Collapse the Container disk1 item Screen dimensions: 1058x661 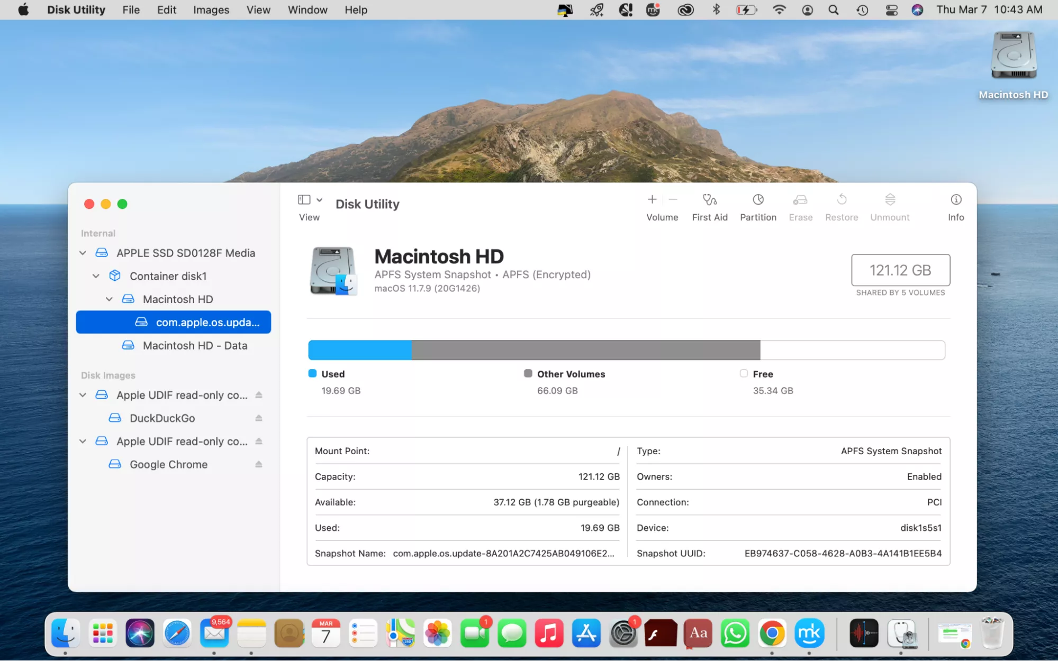tap(96, 276)
